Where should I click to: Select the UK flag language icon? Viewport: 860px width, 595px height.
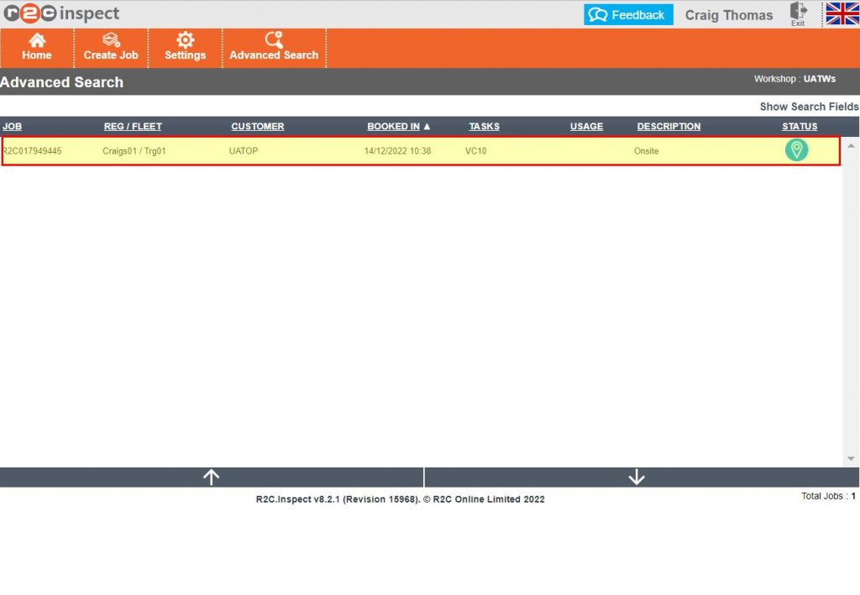[x=842, y=13]
